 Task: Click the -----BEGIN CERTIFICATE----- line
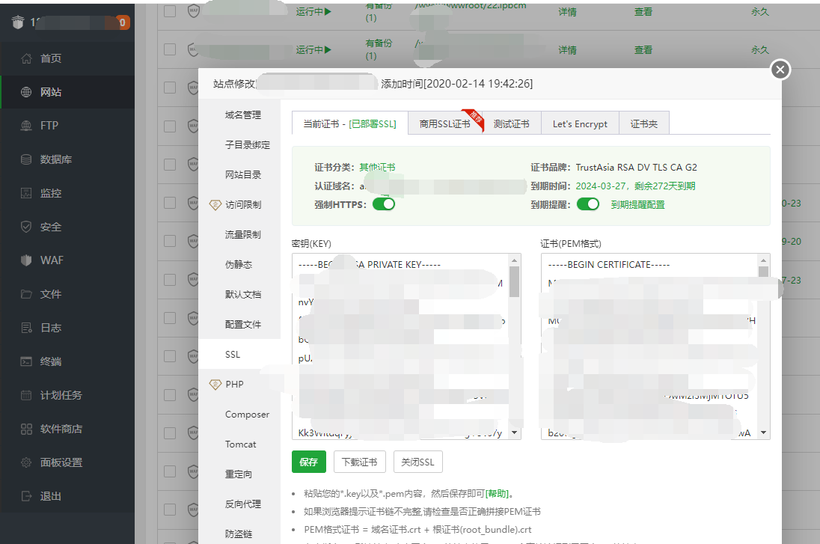coord(609,265)
